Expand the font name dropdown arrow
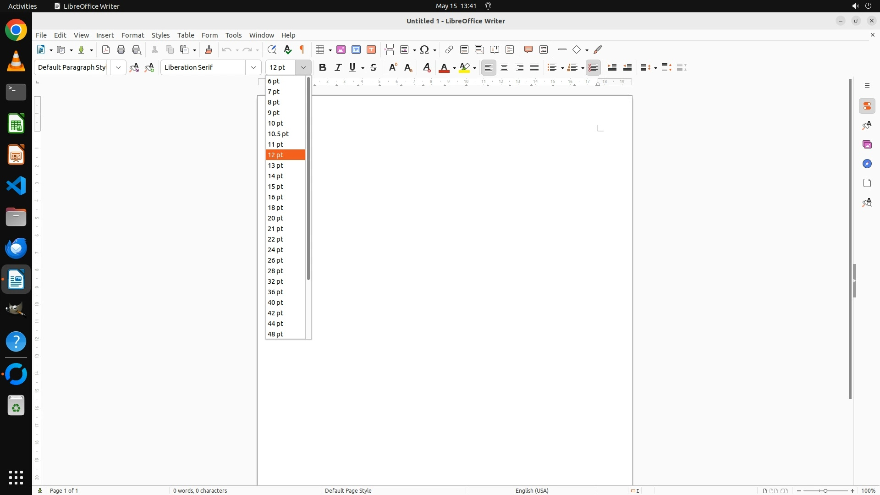Image resolution: width=880 pixels, height=495 pixels. pyautogui.click(x=253, y=67)
